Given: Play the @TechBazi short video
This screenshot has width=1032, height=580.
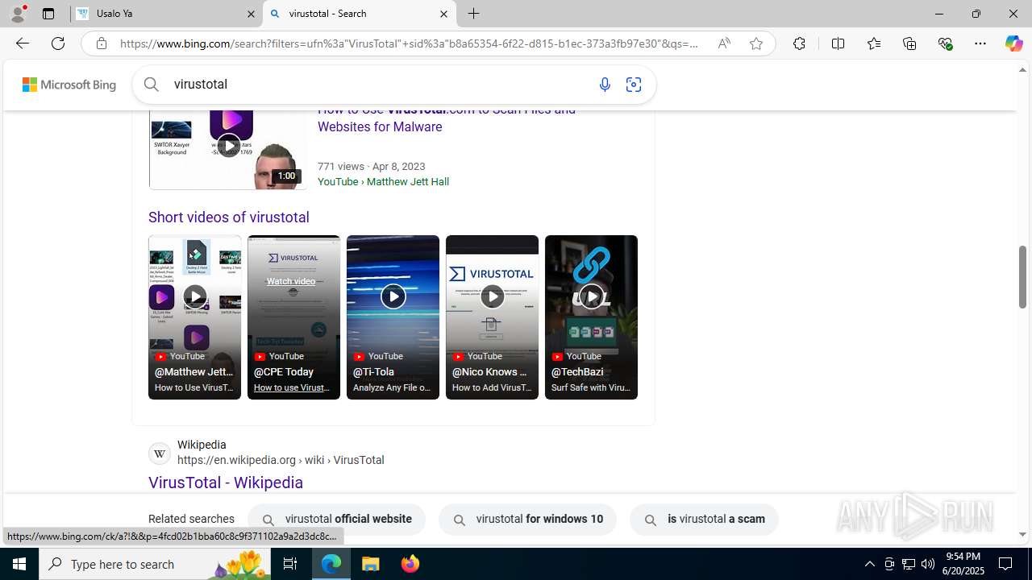Looking at the screenshot, I should (591, 317).
